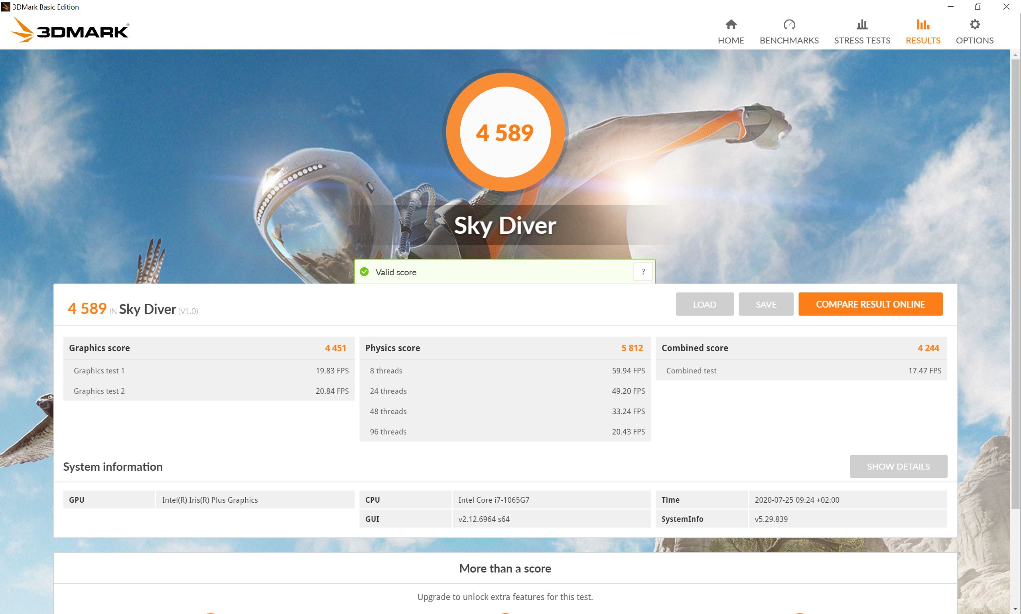Click COMPARE RESULT ONLINE button

tap(870, 304)
